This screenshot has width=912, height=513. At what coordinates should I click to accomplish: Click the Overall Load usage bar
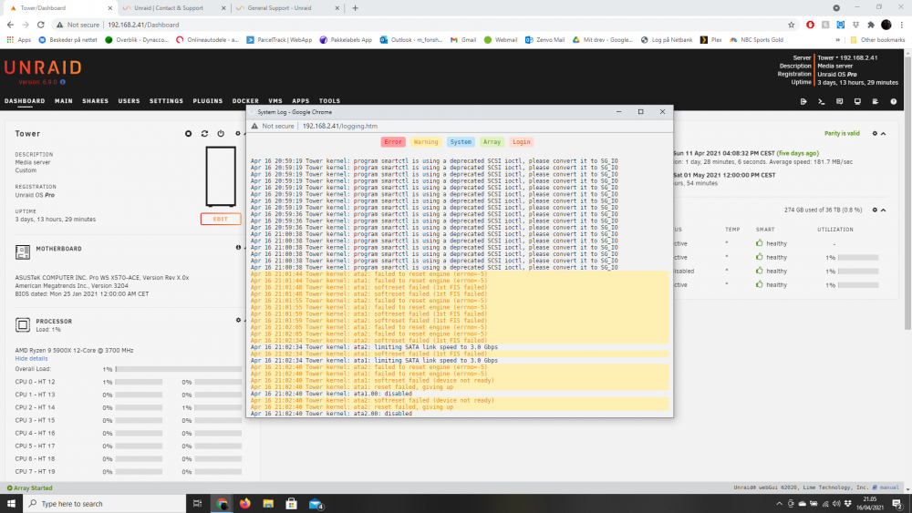[x=179, y=369]
